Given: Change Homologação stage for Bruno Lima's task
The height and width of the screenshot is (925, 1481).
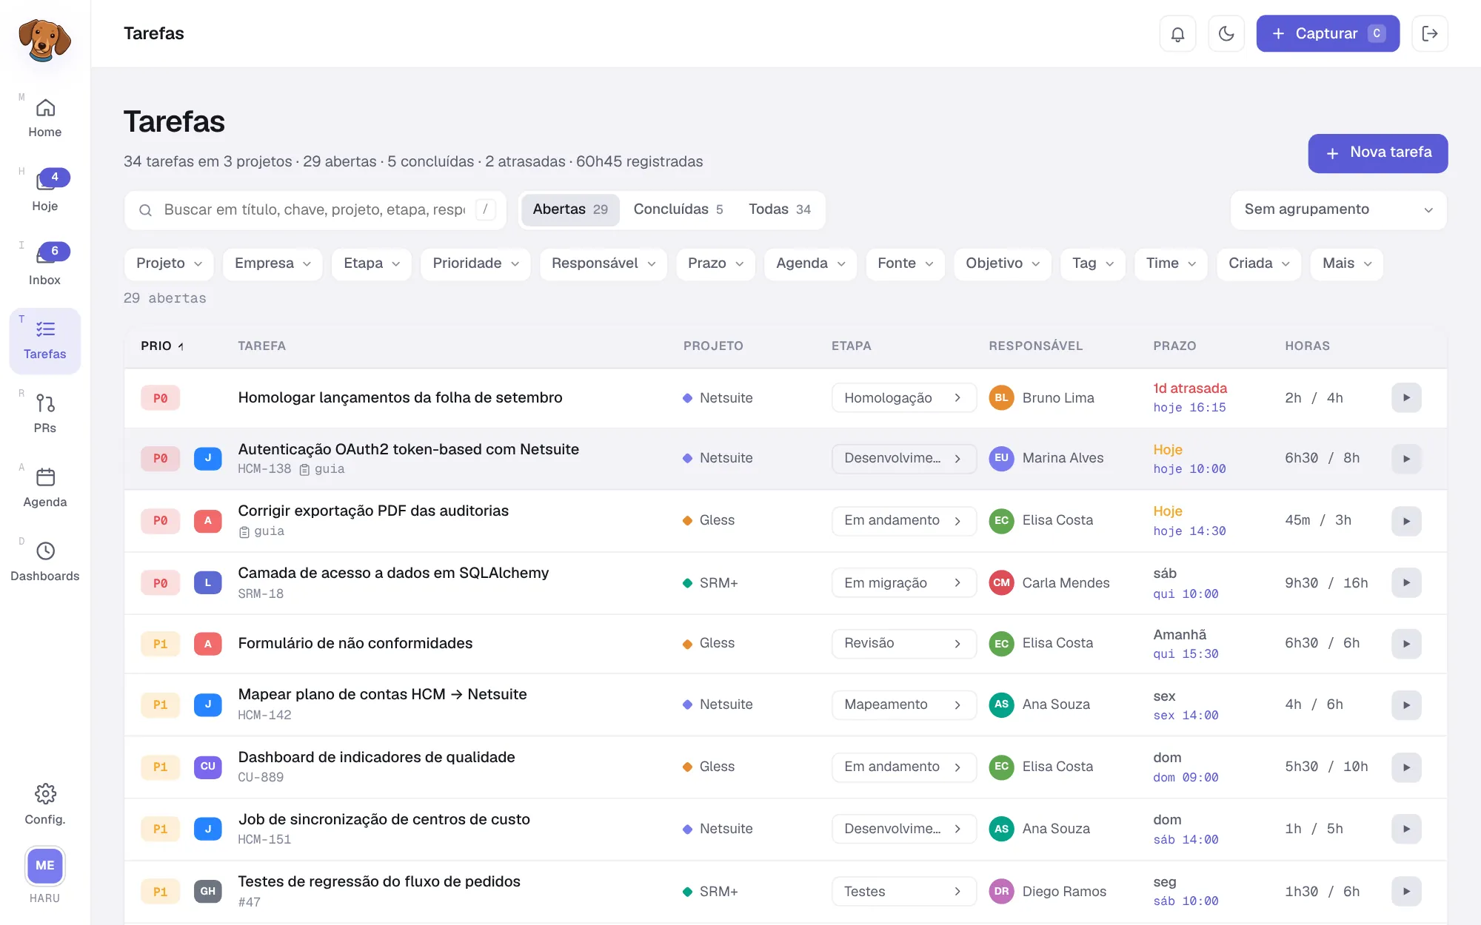Looking at the screenshot, I should pos(903,397).
